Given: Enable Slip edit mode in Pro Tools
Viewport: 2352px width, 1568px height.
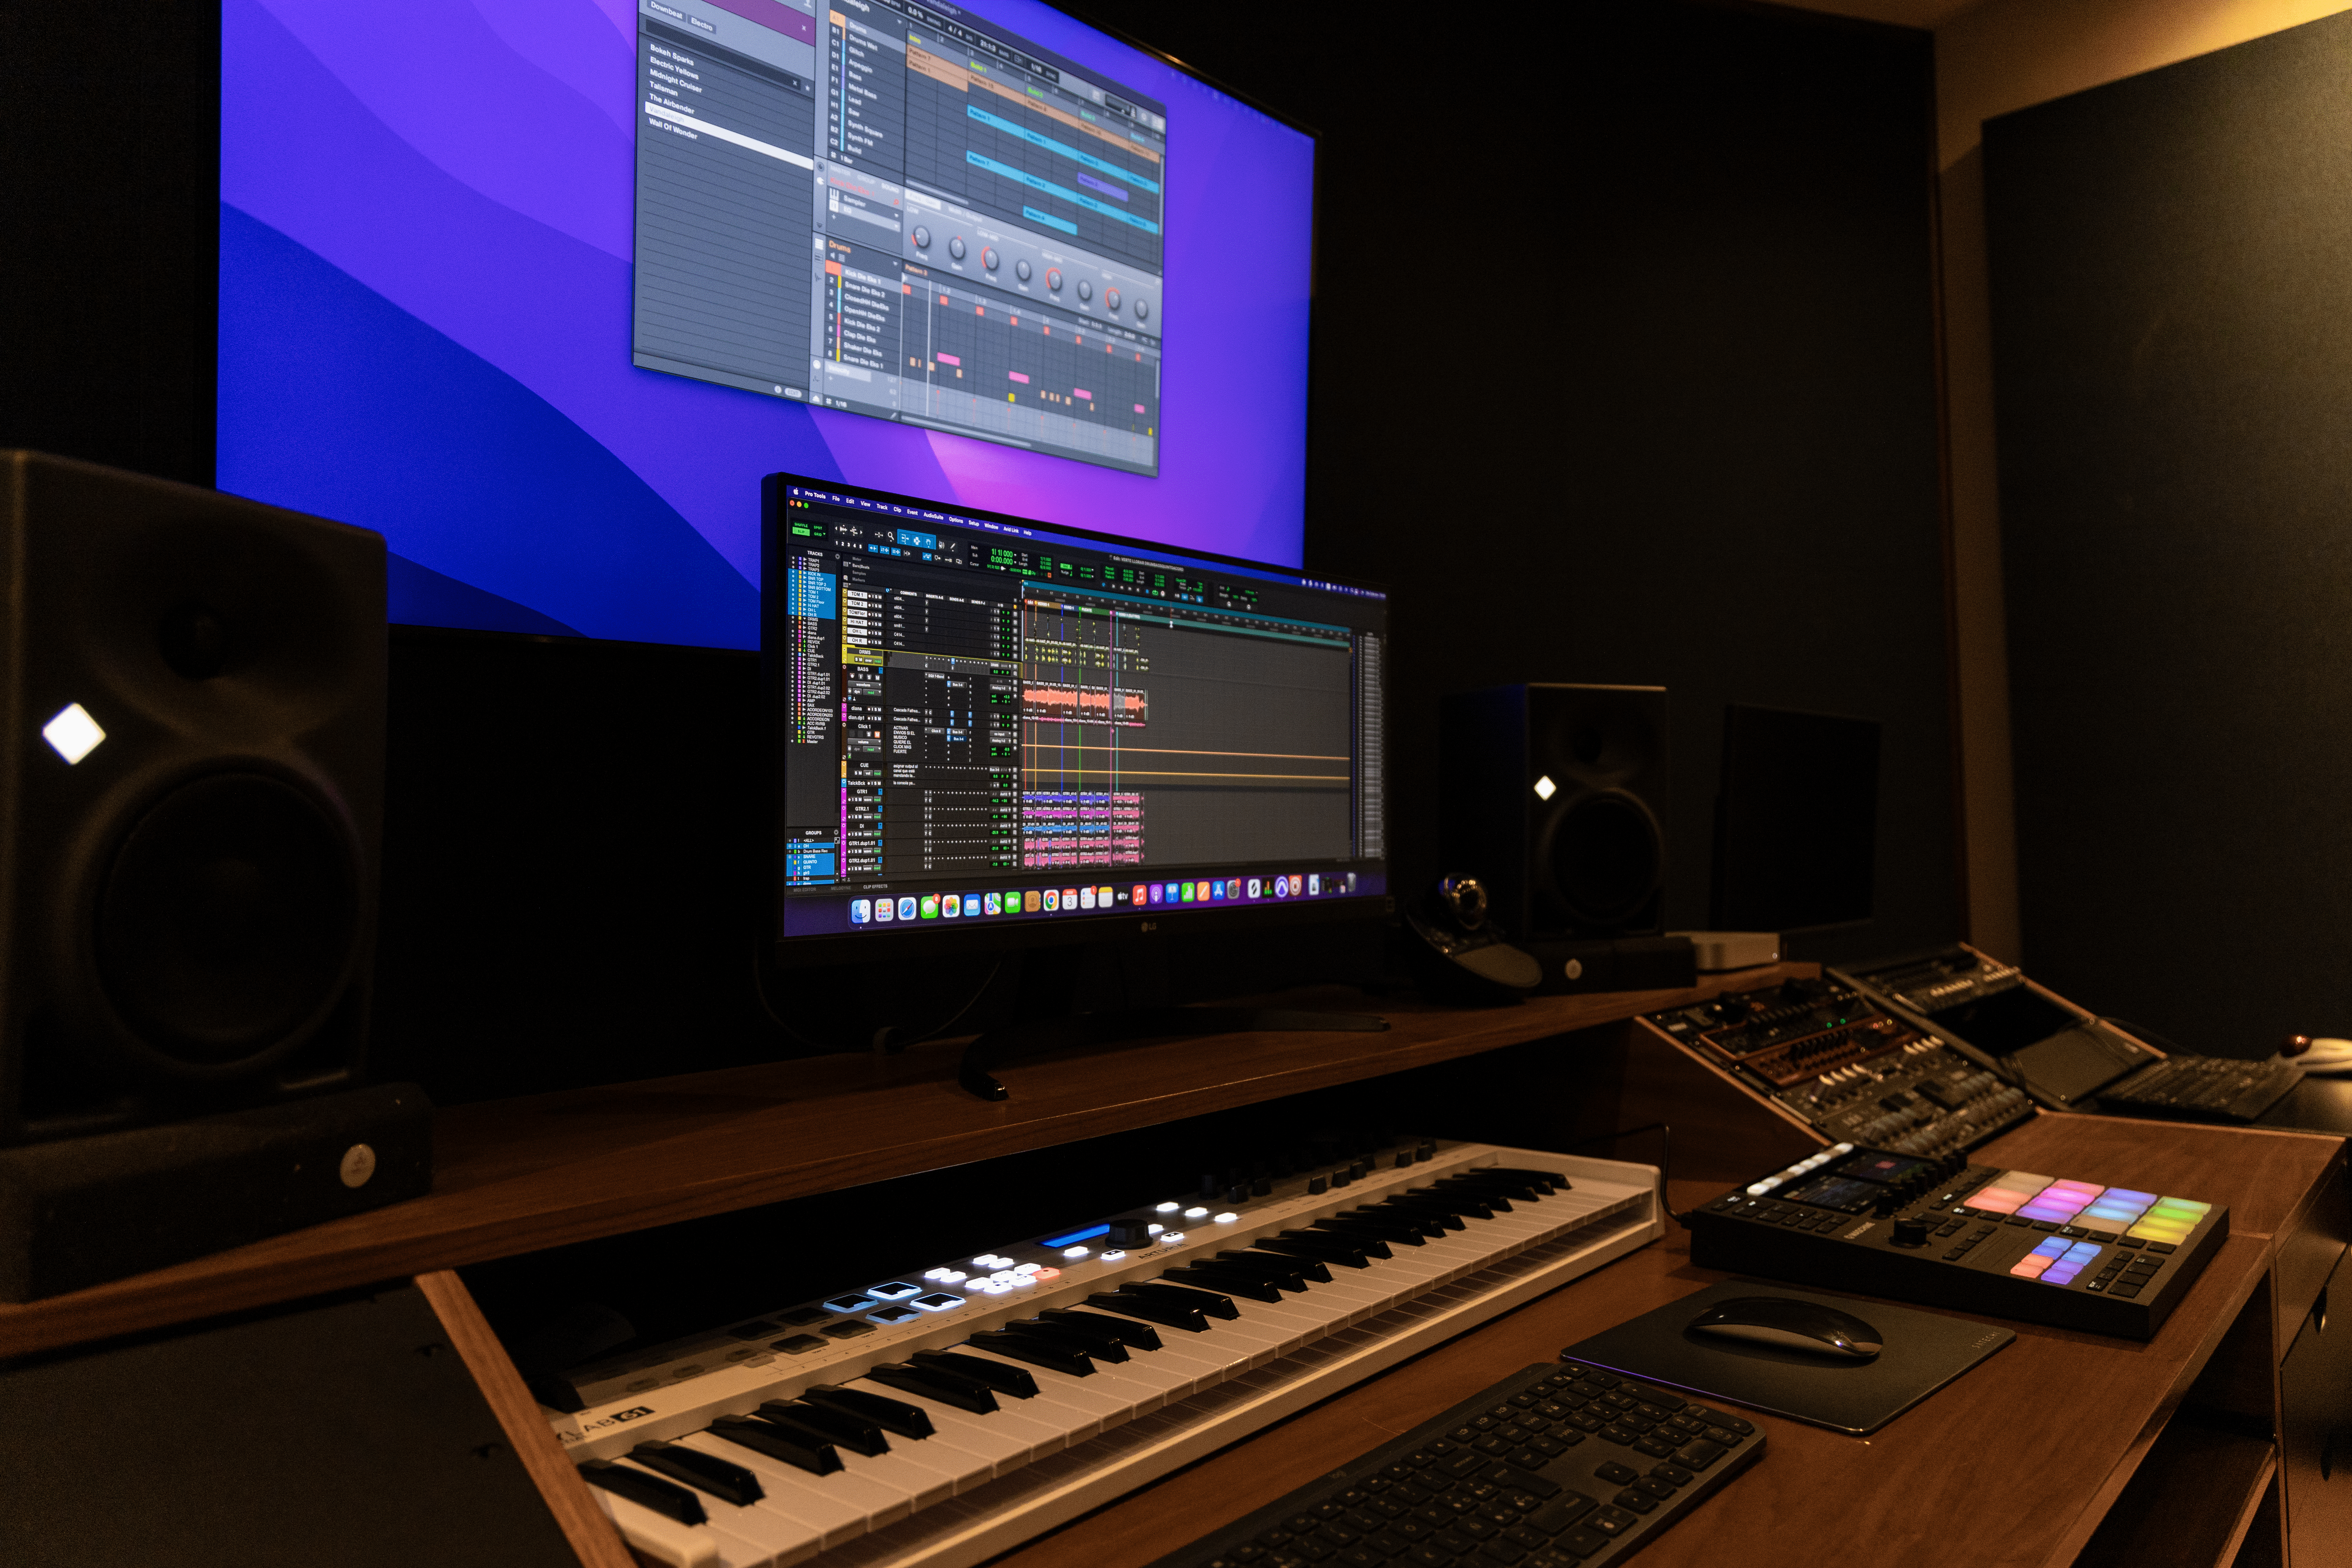Looking at the screenshot, I should (801, 532).
